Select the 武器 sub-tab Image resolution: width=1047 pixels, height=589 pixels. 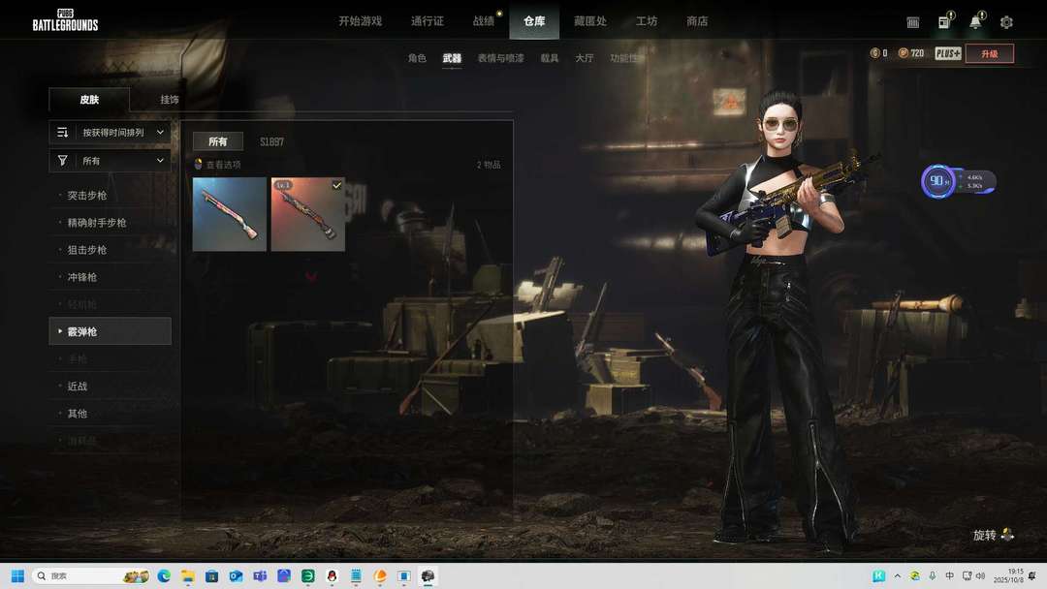point(452,58)
